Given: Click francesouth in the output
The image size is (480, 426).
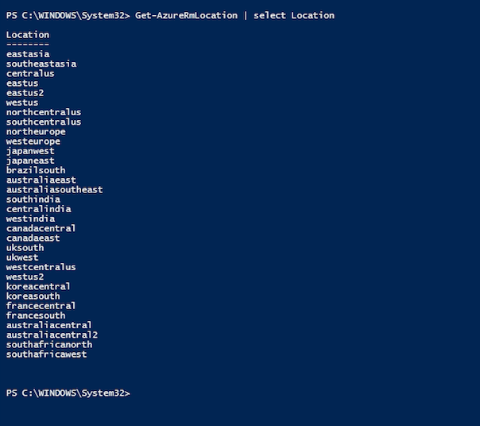Looking at the screenshot, I should coord(36,316).
